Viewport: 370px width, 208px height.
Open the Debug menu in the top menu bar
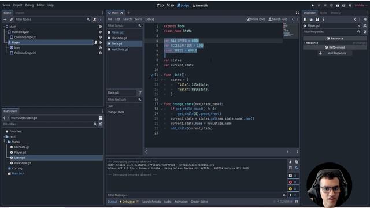(29, 5)
